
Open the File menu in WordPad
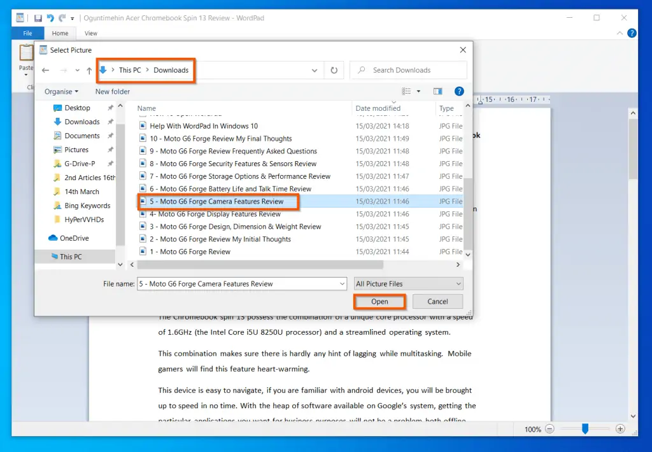(27, 33)
